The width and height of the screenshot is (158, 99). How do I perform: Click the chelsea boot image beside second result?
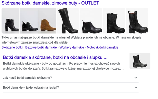[x=140, y=61]
